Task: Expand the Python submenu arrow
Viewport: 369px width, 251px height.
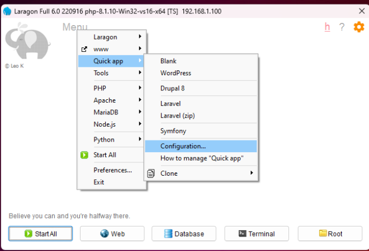Action: point(140,139)
